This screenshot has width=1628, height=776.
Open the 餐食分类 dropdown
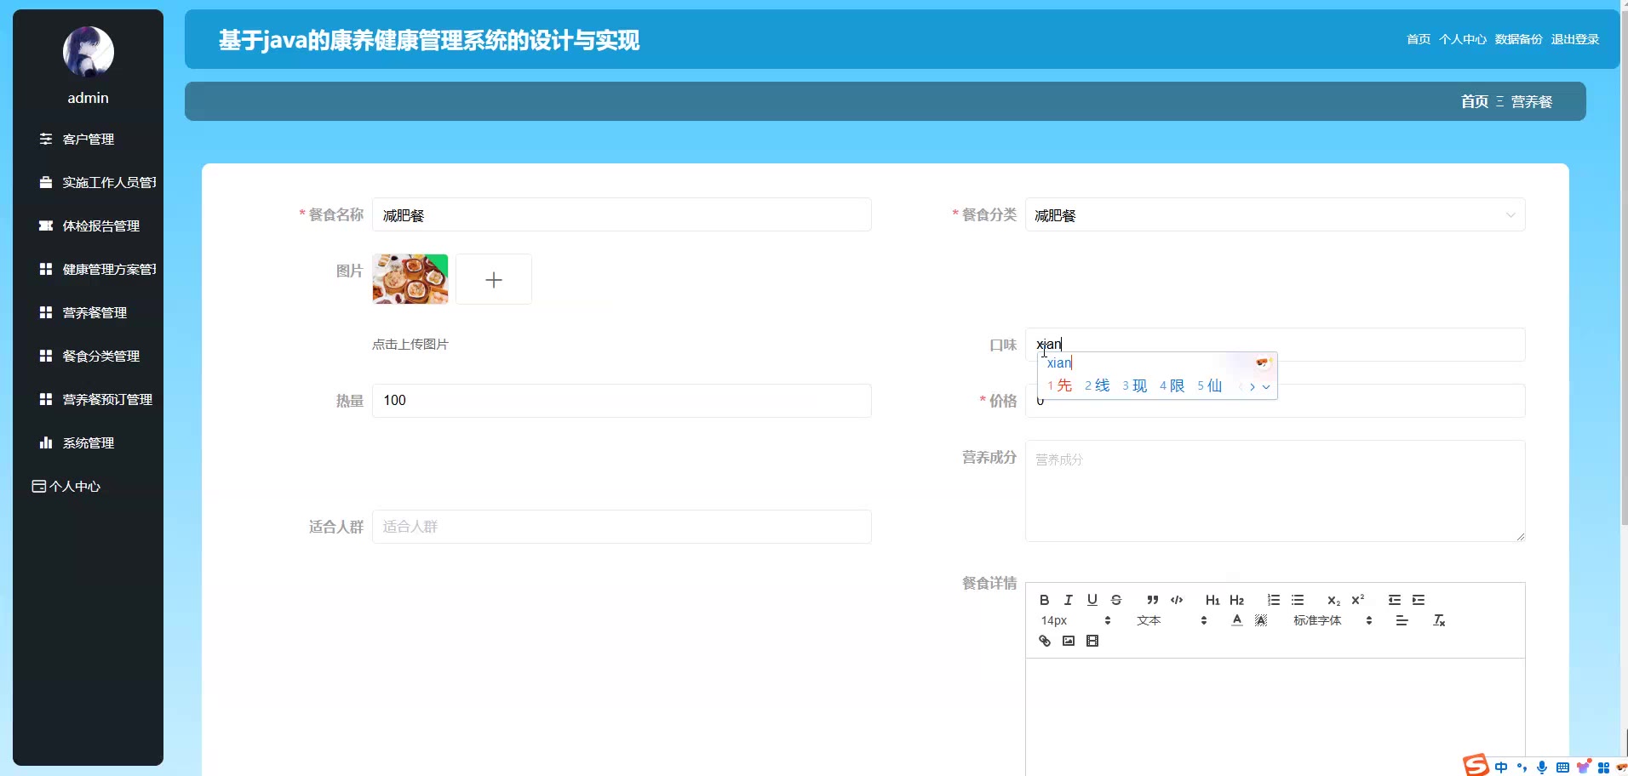pyautogui.click(x=1275, y=215)
